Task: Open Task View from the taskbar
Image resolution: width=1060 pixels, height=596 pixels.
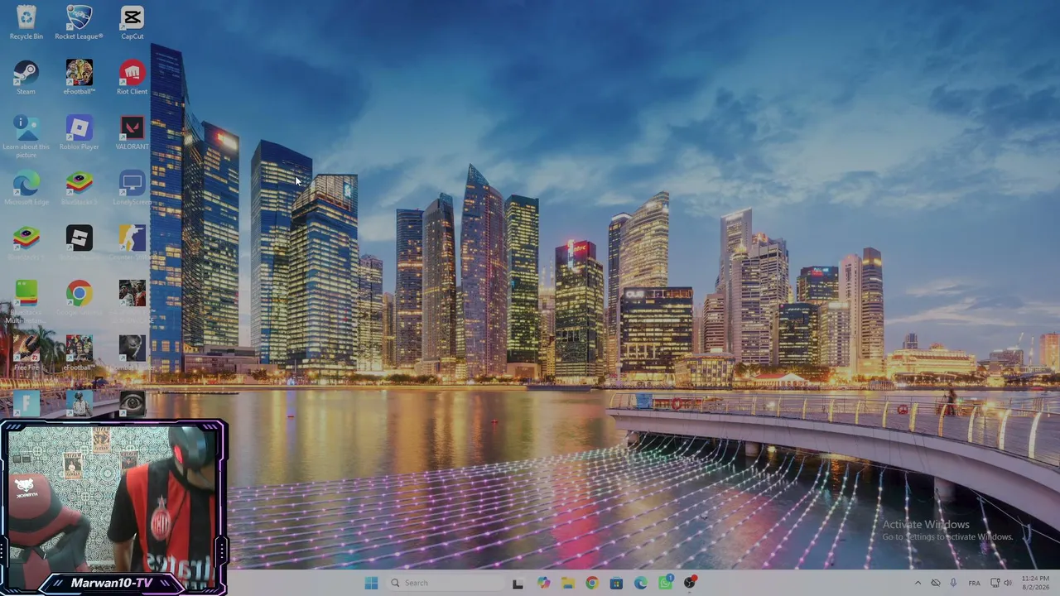Action: tap(518, 583)
